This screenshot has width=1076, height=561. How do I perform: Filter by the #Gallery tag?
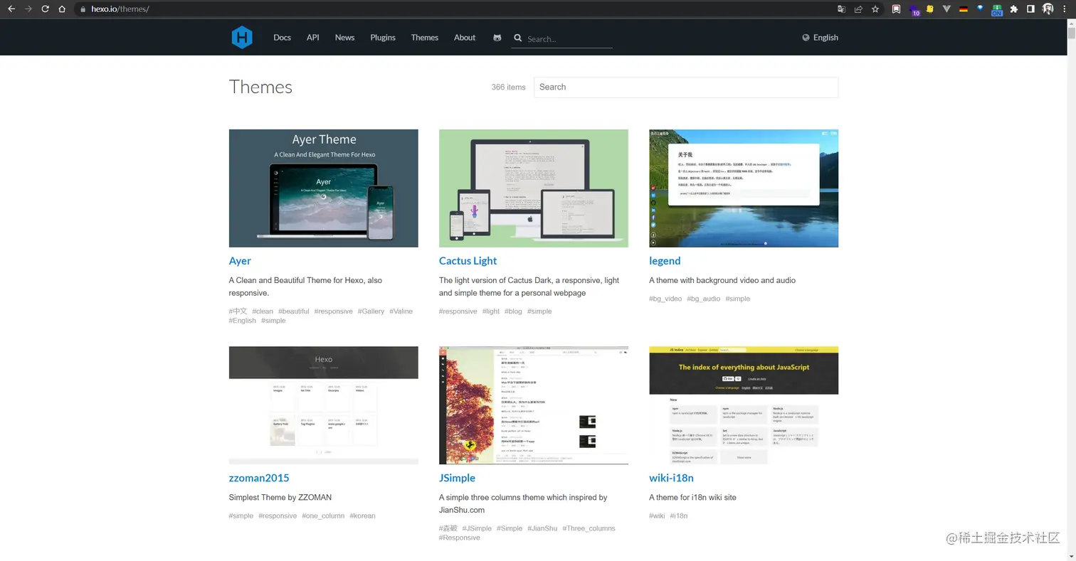click(371, 311)
